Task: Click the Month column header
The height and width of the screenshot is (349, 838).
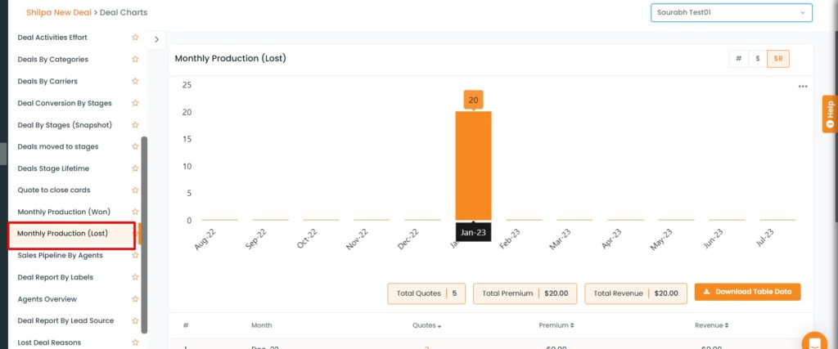Action: [261, 325]
